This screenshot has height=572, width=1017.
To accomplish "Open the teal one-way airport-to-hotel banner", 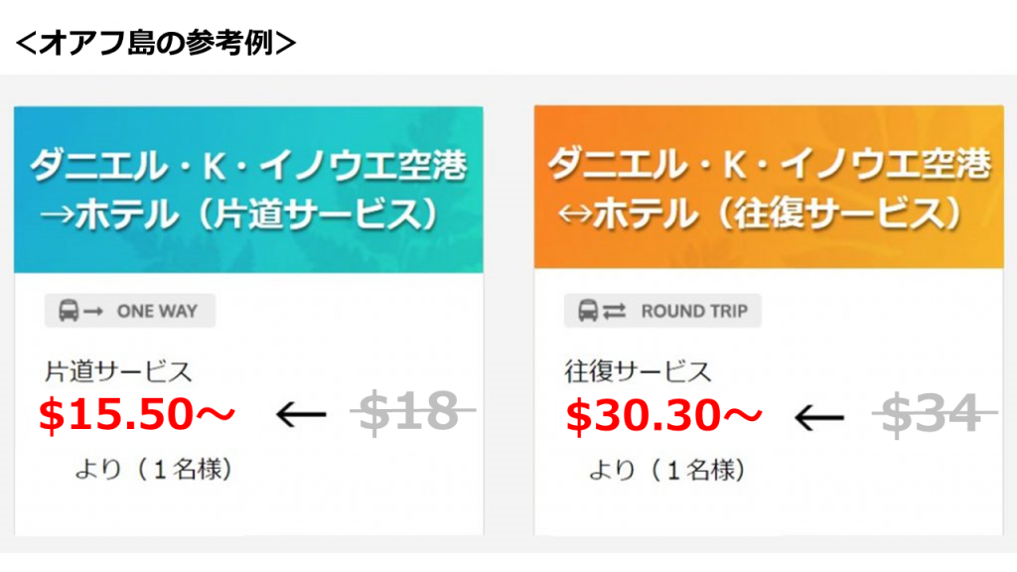I will tap(248, 190).
